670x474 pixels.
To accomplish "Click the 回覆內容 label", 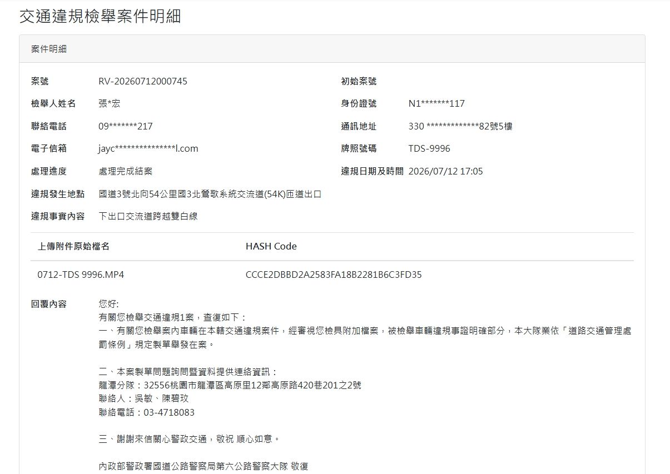I will [49, 304].
